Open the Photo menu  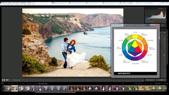click(13, 5)
